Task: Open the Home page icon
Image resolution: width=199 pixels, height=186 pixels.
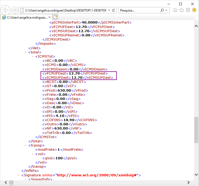Action: click(175, 10)
